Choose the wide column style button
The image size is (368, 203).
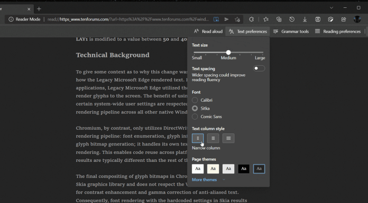pos(228,138)
